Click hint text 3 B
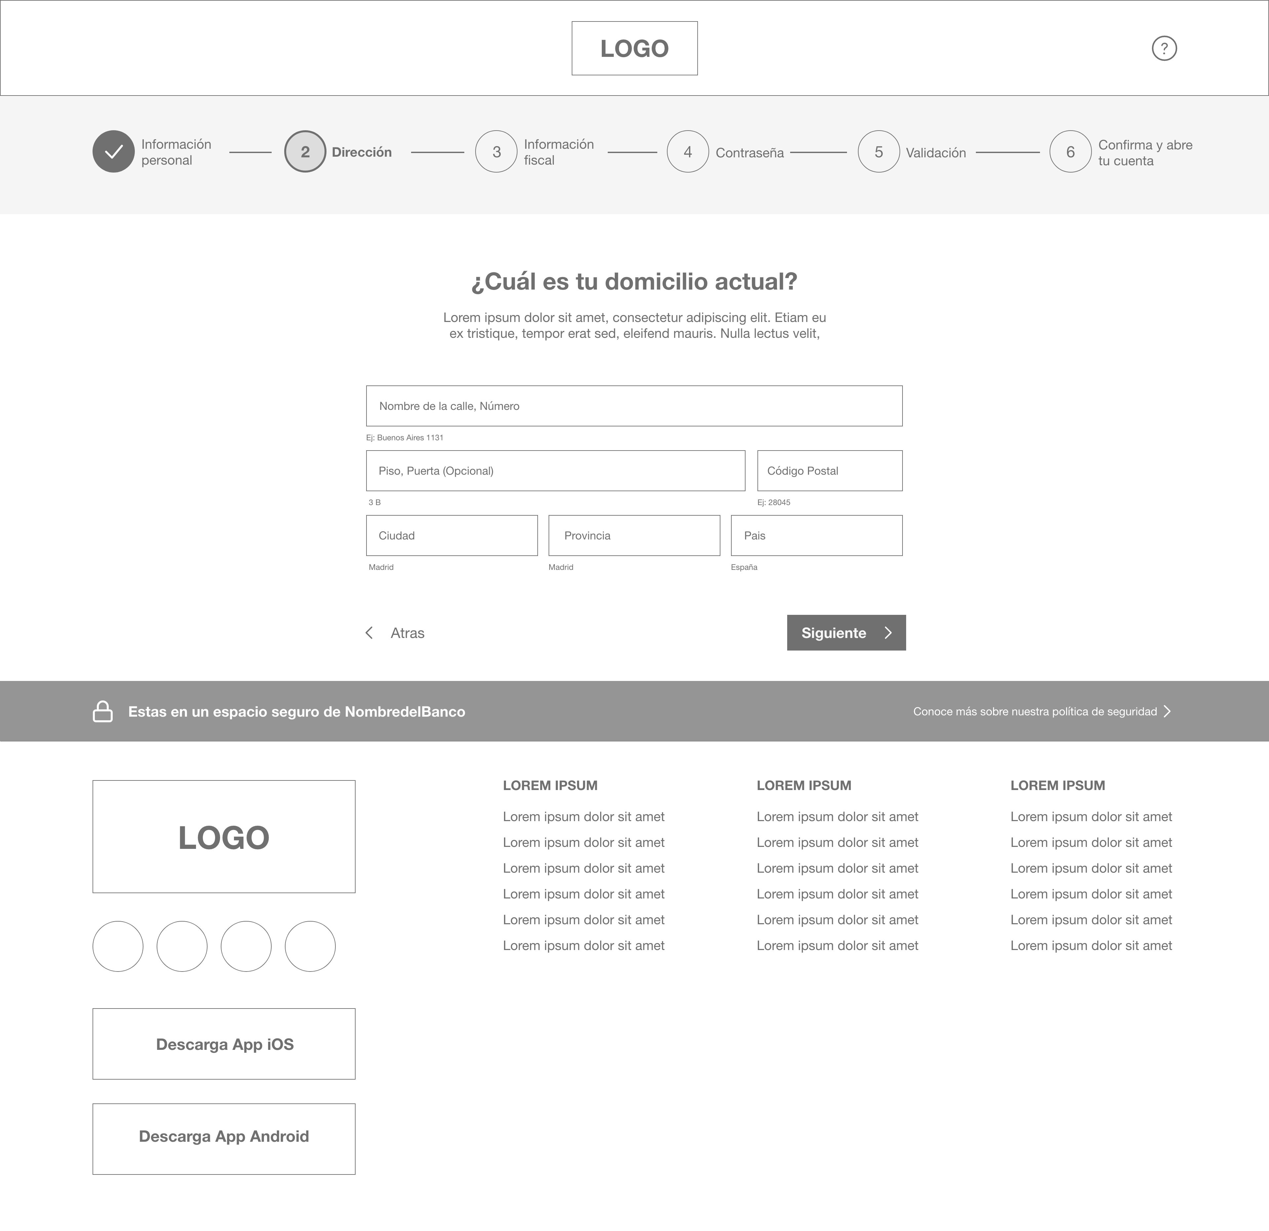 click(x=374, y=502)
